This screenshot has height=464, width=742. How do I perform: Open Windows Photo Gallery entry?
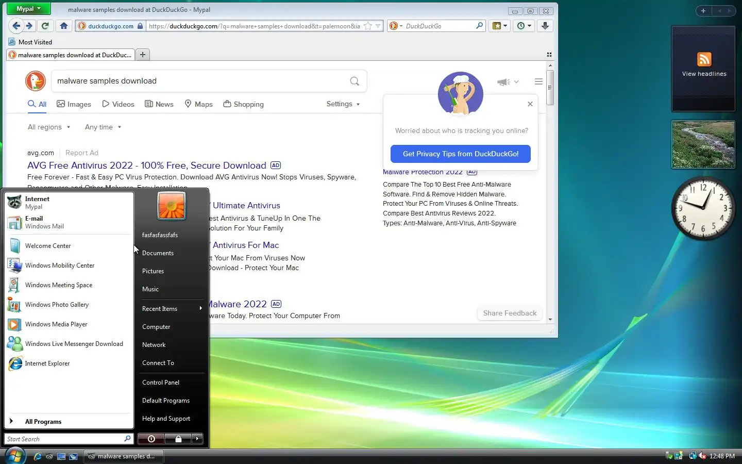[x=69, y=305]
